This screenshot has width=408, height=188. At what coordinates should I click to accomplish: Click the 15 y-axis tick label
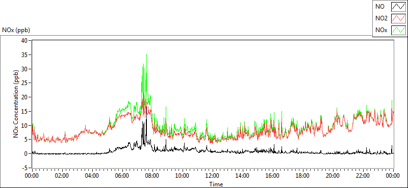24,111
